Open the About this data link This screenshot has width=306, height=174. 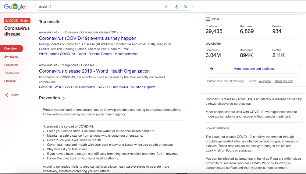[283, 81]
